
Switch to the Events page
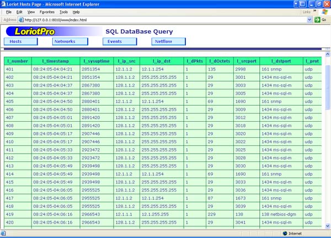coord(119,41)
